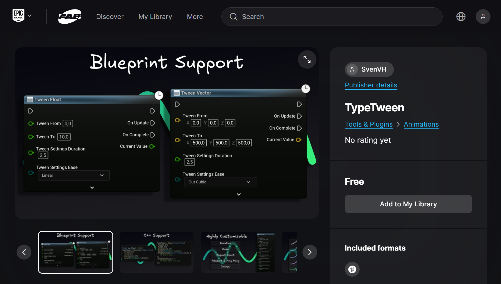Select the Highly Customizable thumbnail
501x284 pixels.
238,252
